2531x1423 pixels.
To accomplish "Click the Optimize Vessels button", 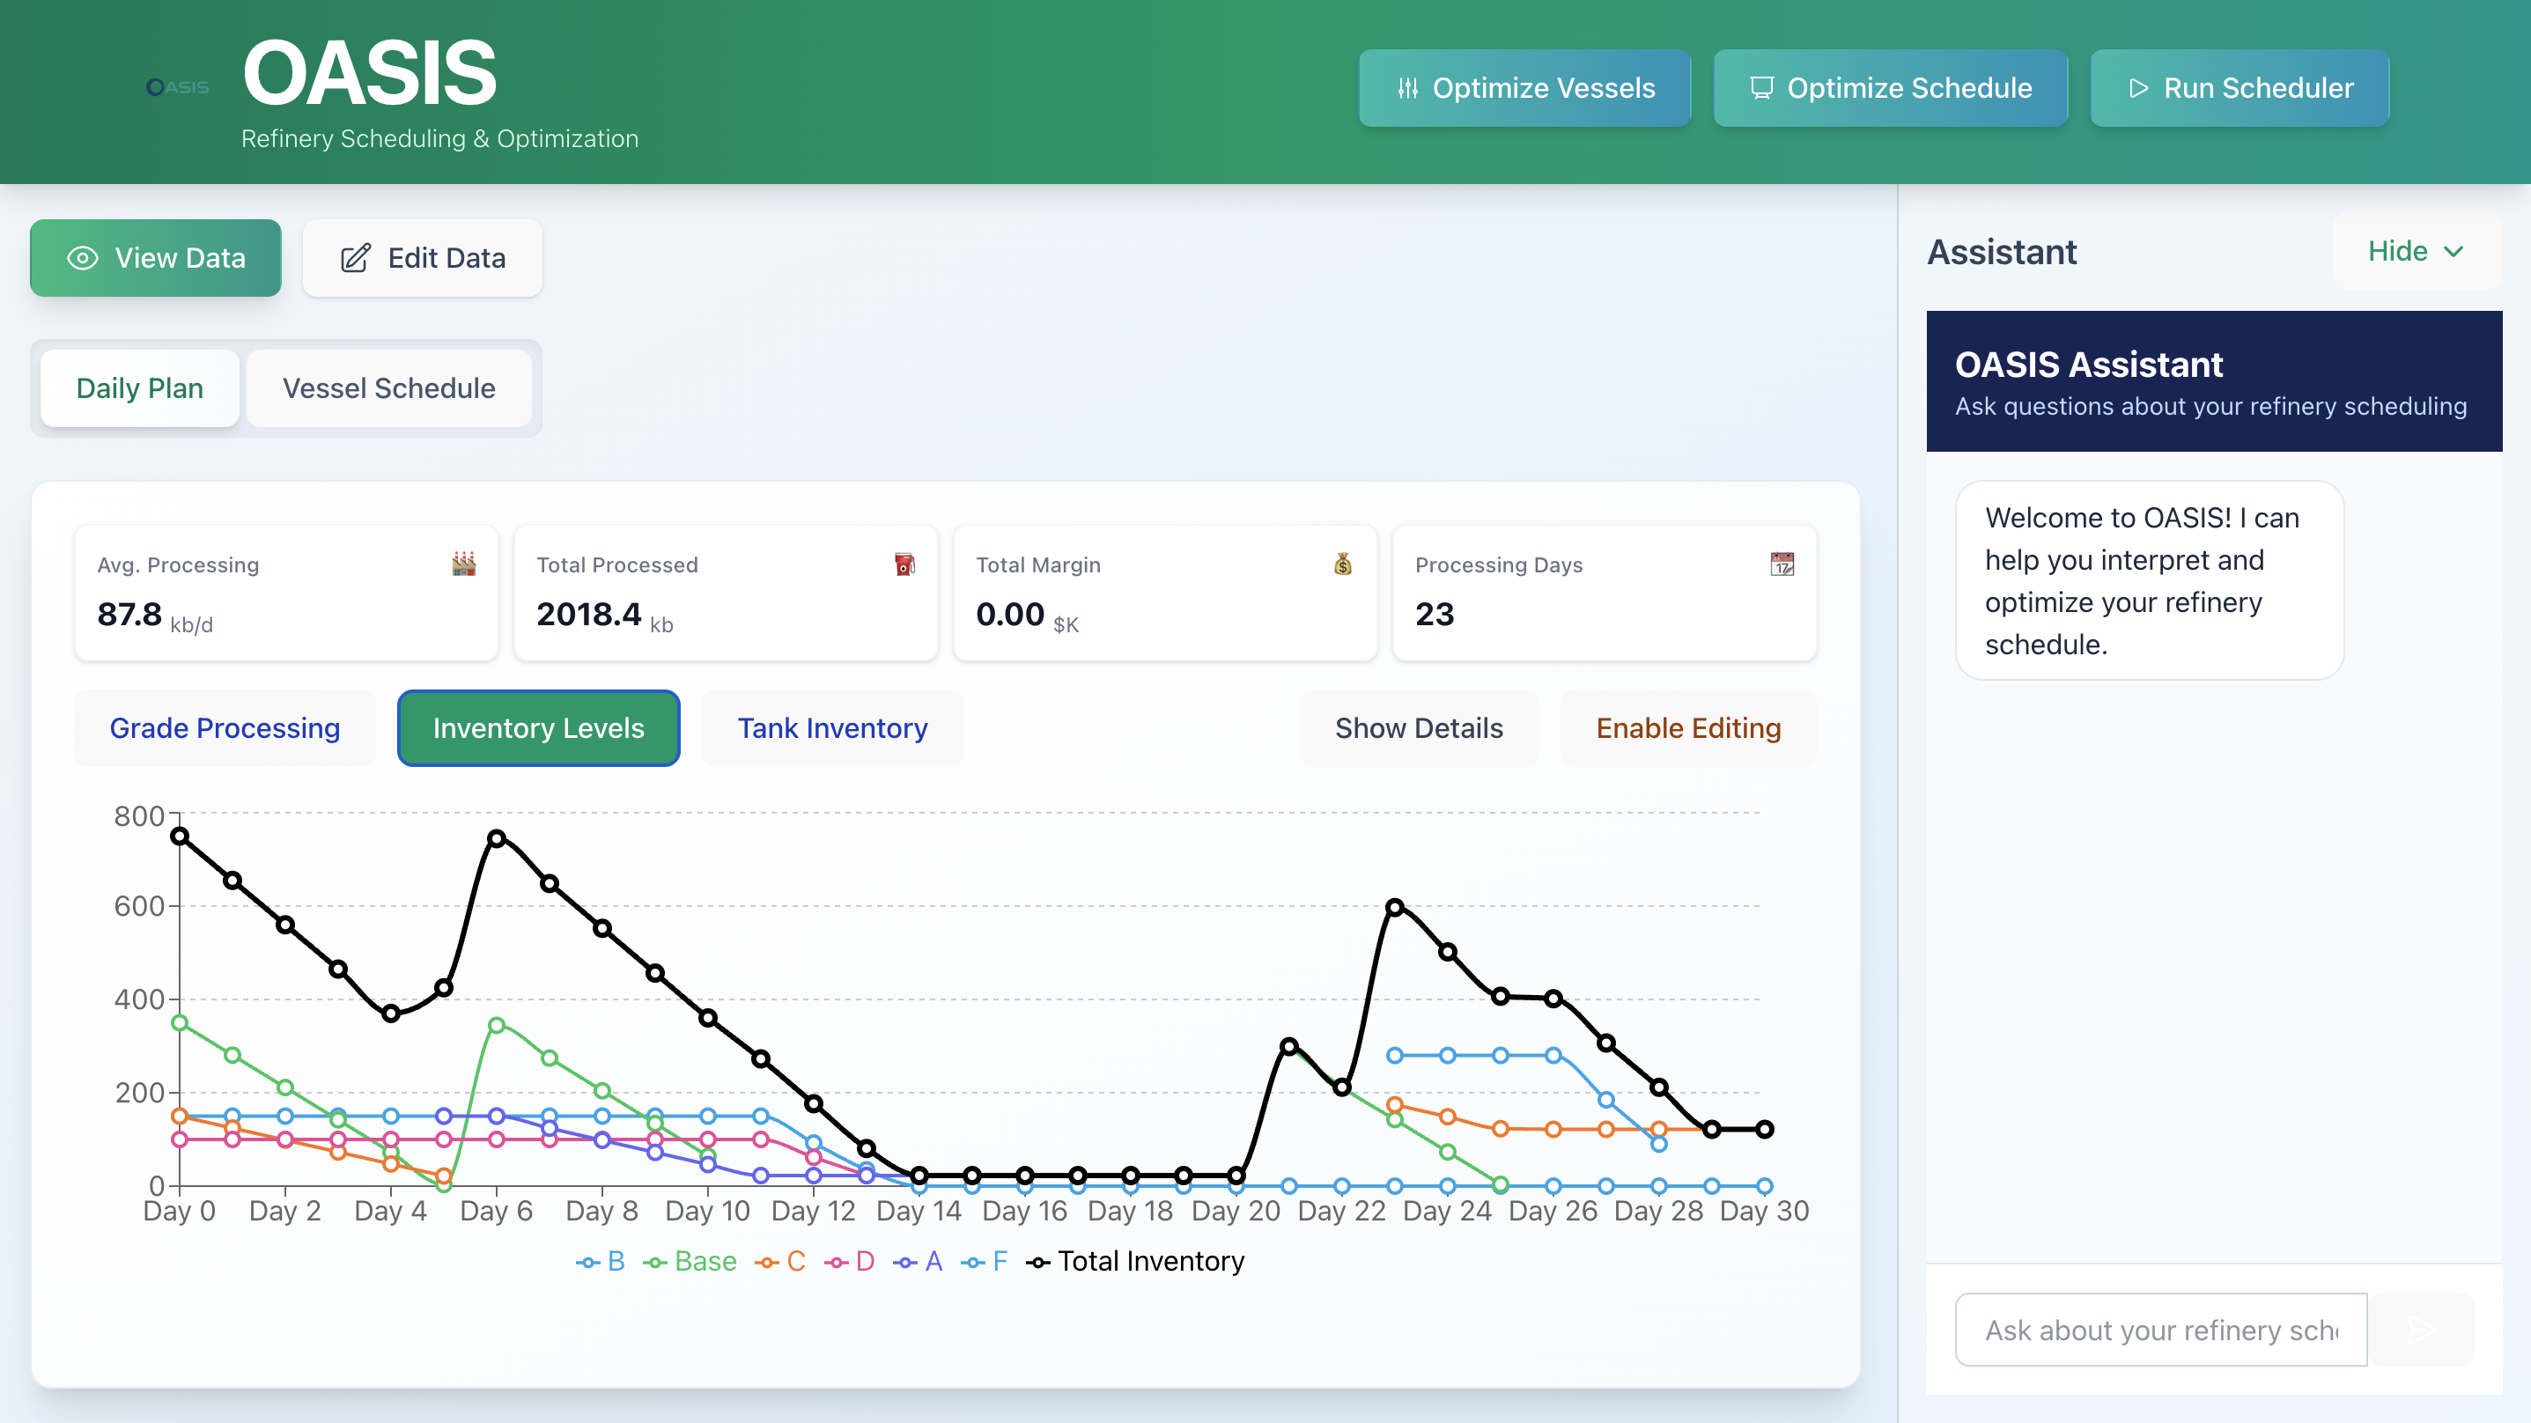I will coord(1525,88).
